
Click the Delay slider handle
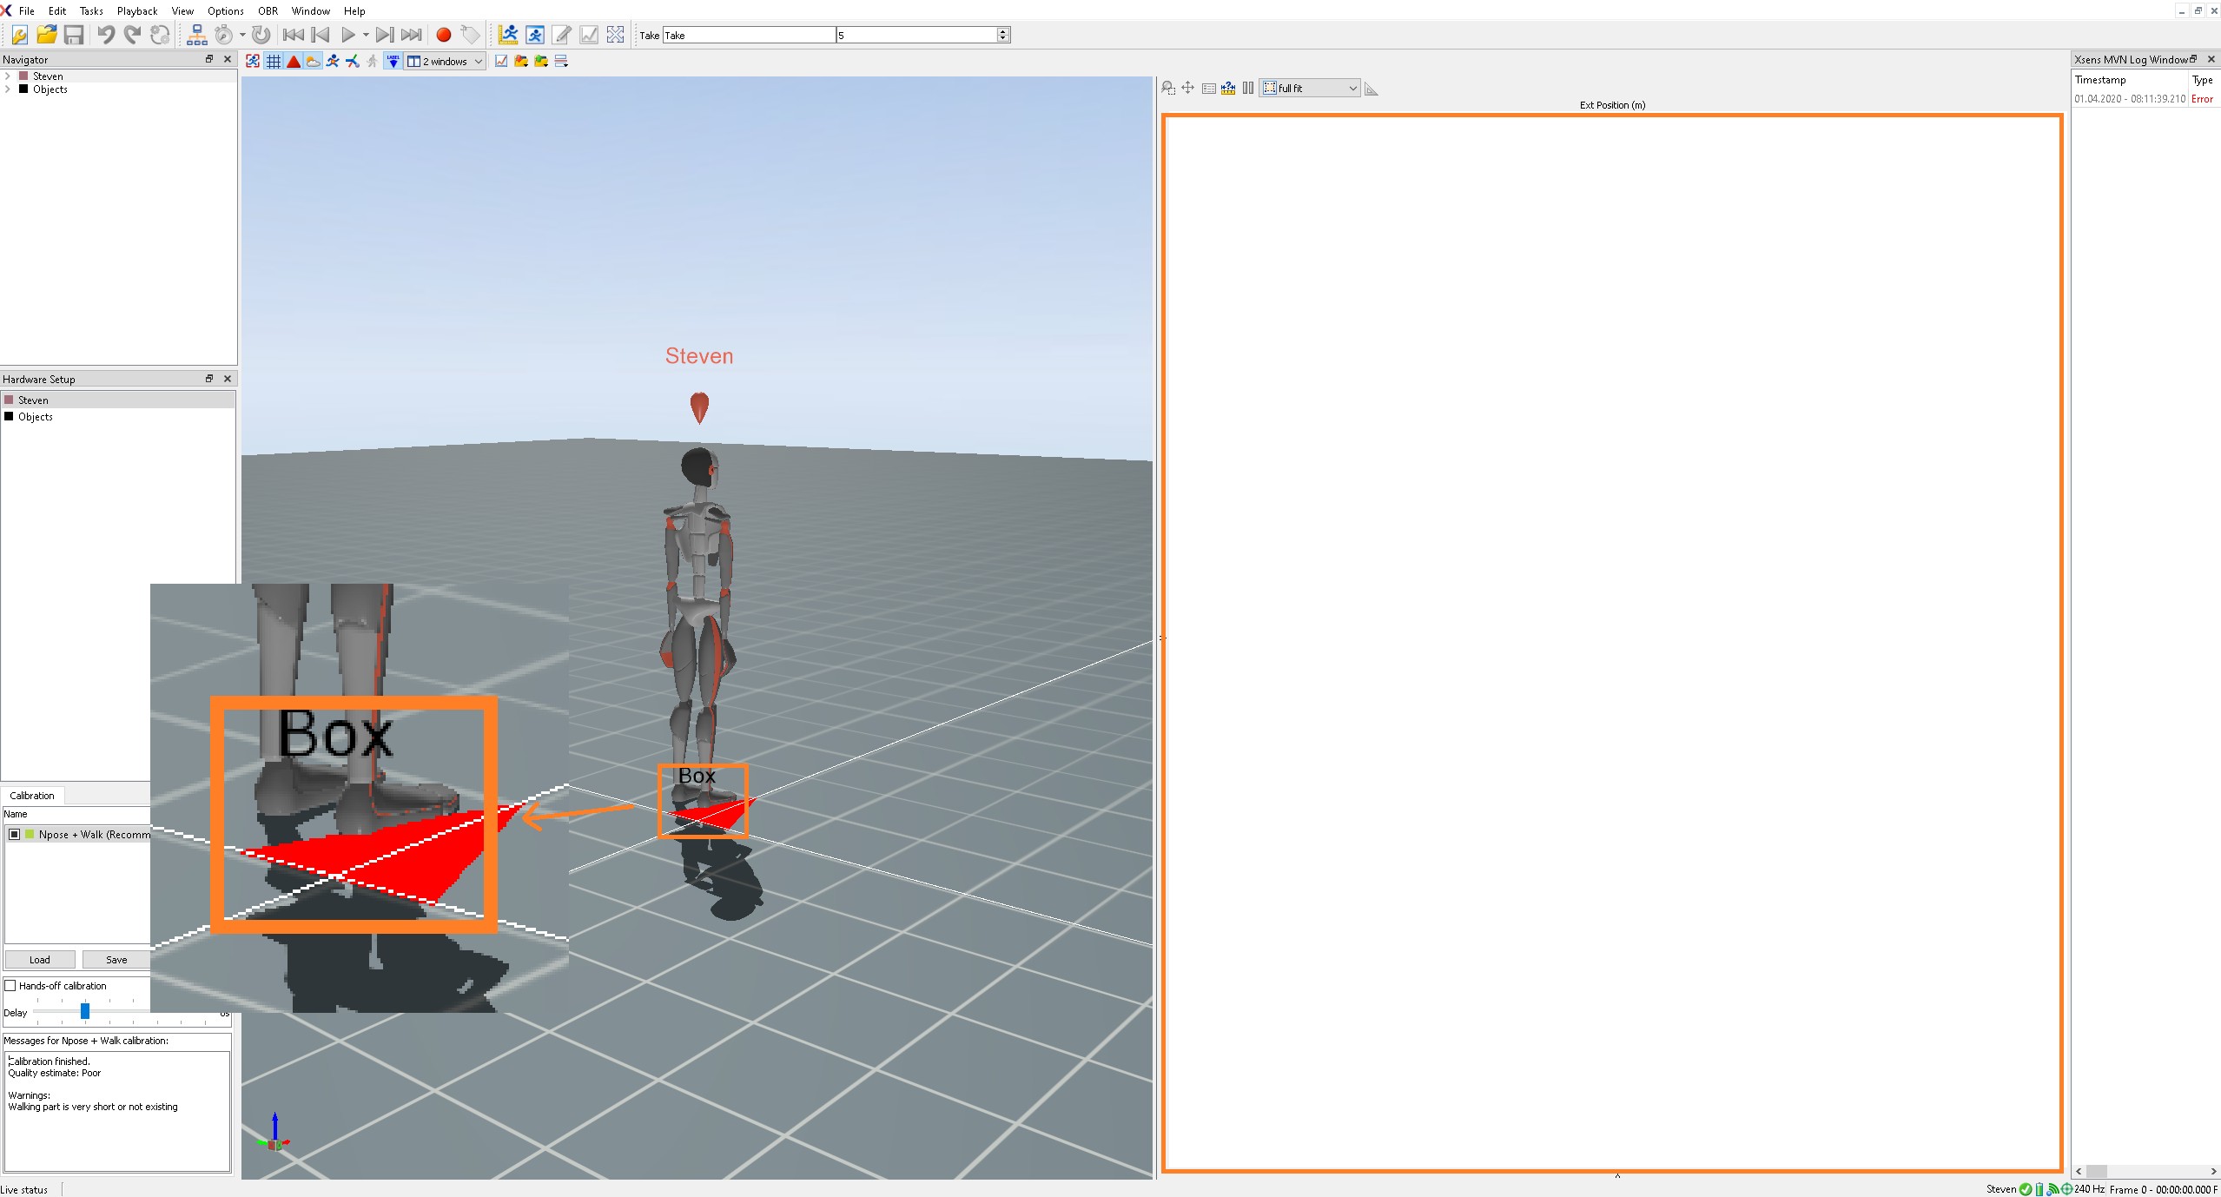coord(85,1011)
